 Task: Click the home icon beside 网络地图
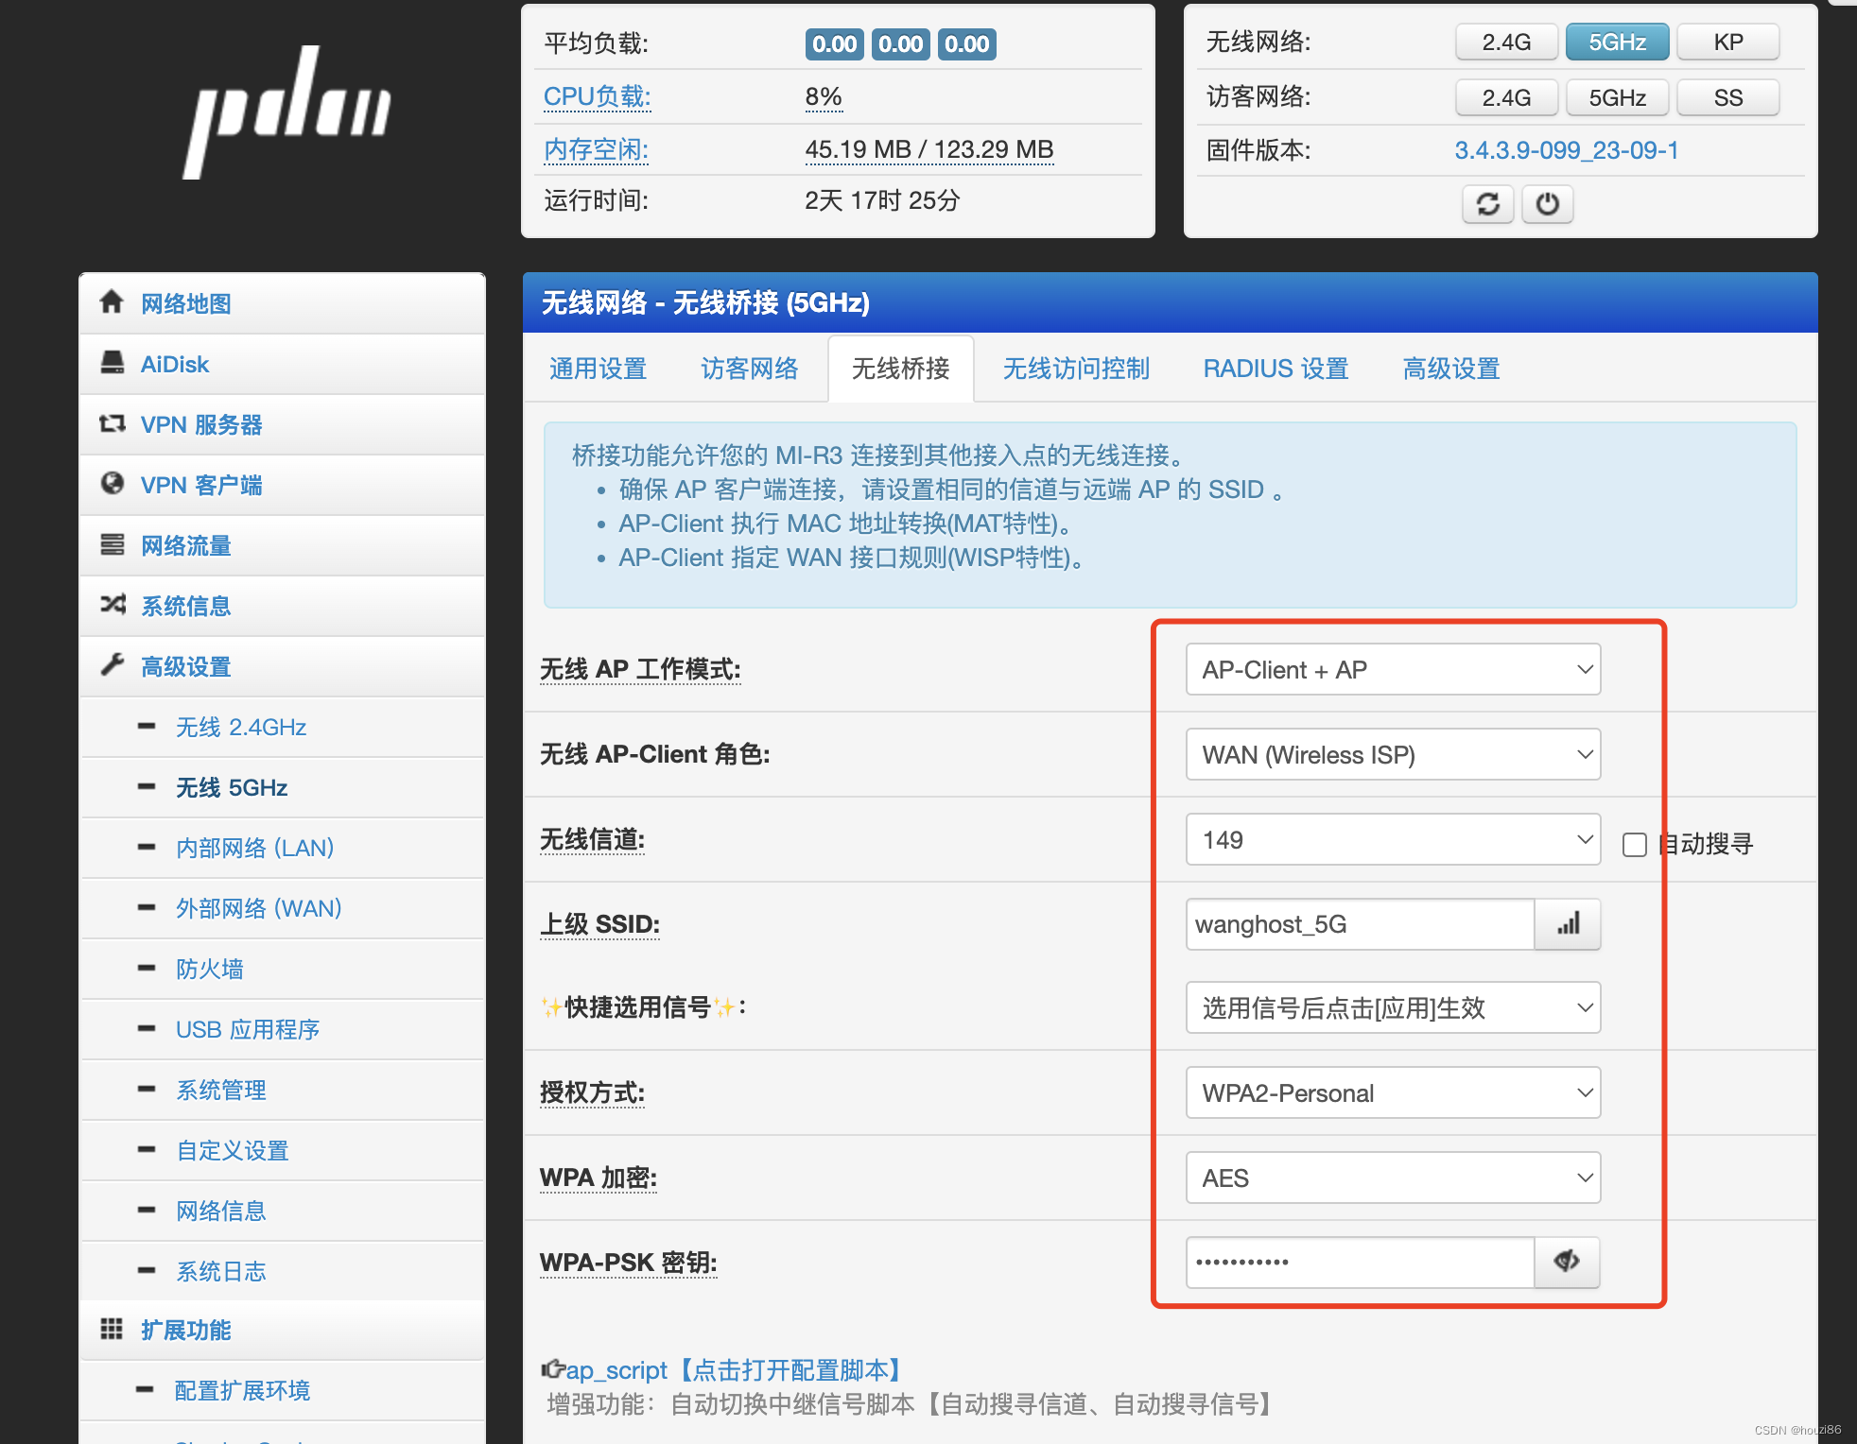pos(112,302)
